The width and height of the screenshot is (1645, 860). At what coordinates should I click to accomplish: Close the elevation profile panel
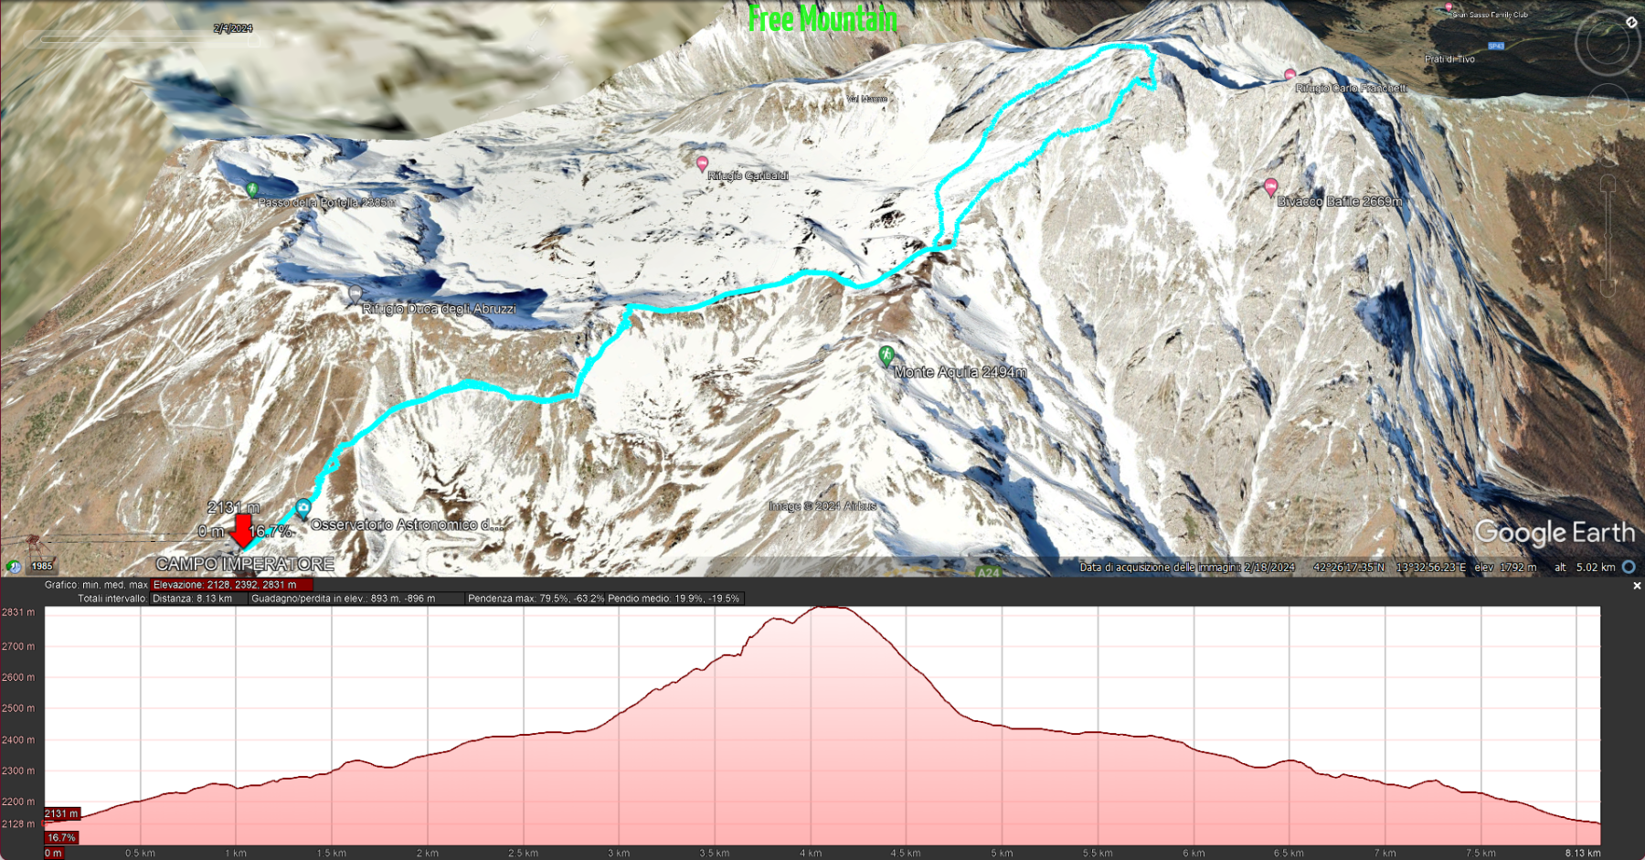pos(1637,586)
